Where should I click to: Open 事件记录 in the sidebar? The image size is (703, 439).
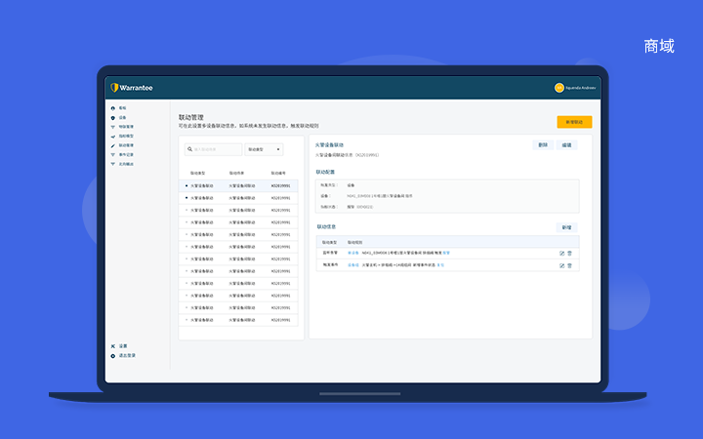pyautogui.click(x=122, y=155)
